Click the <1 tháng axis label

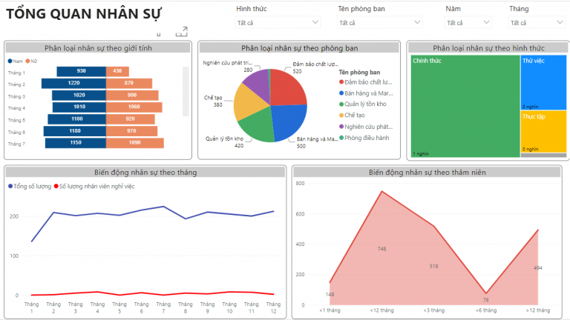[330, 310]
